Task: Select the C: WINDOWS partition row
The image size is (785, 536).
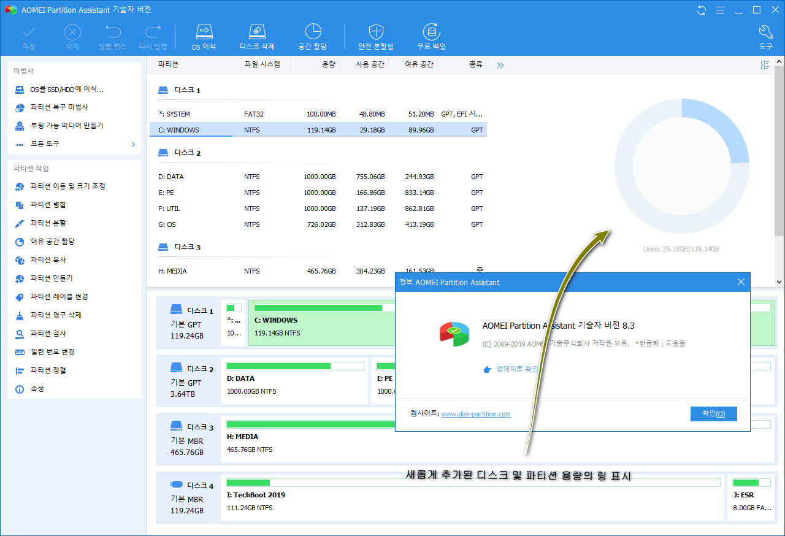Action: (318, 130)
